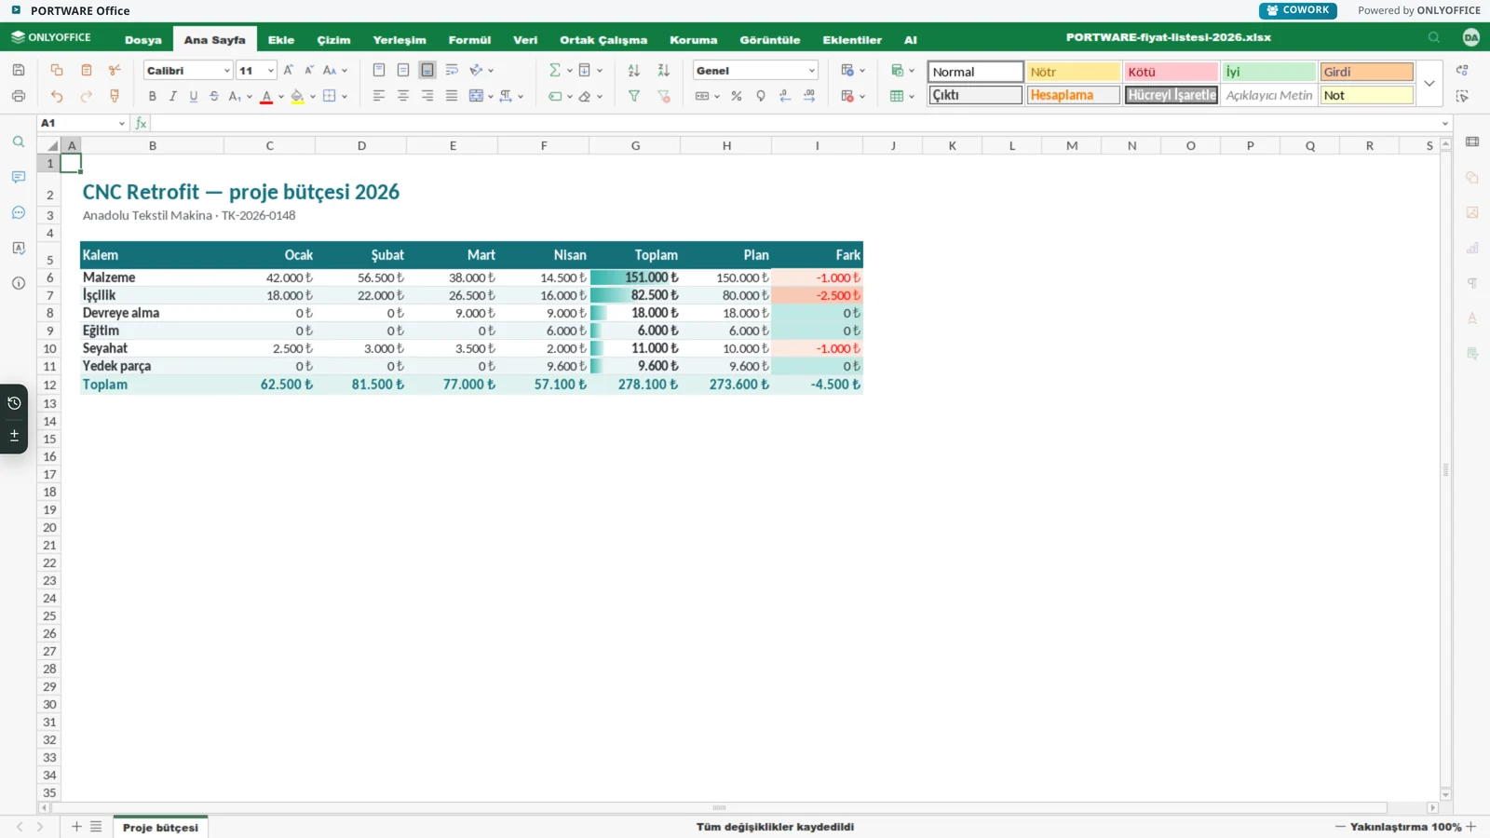Image resolution: width=1490 pixels, height=838 pixels.
Task: Switch to the Veri tab
Action: click(x=525, y=40)
